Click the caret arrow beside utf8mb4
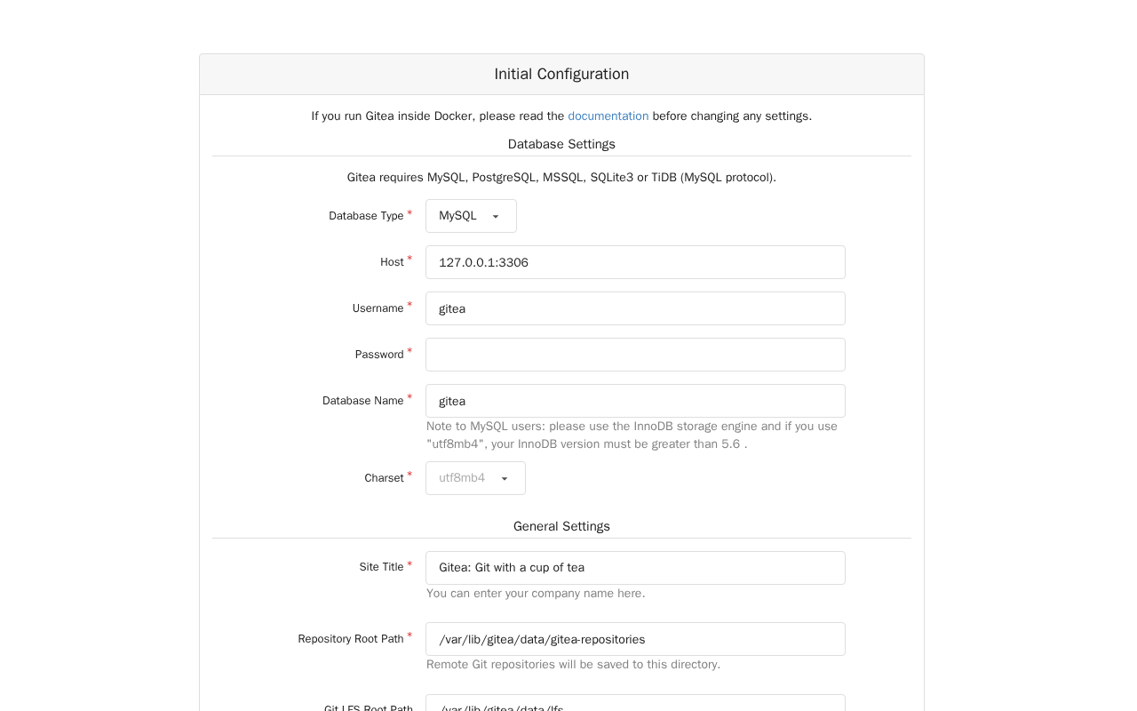This screenshot has height=711, width=1137. click(505, 479)
